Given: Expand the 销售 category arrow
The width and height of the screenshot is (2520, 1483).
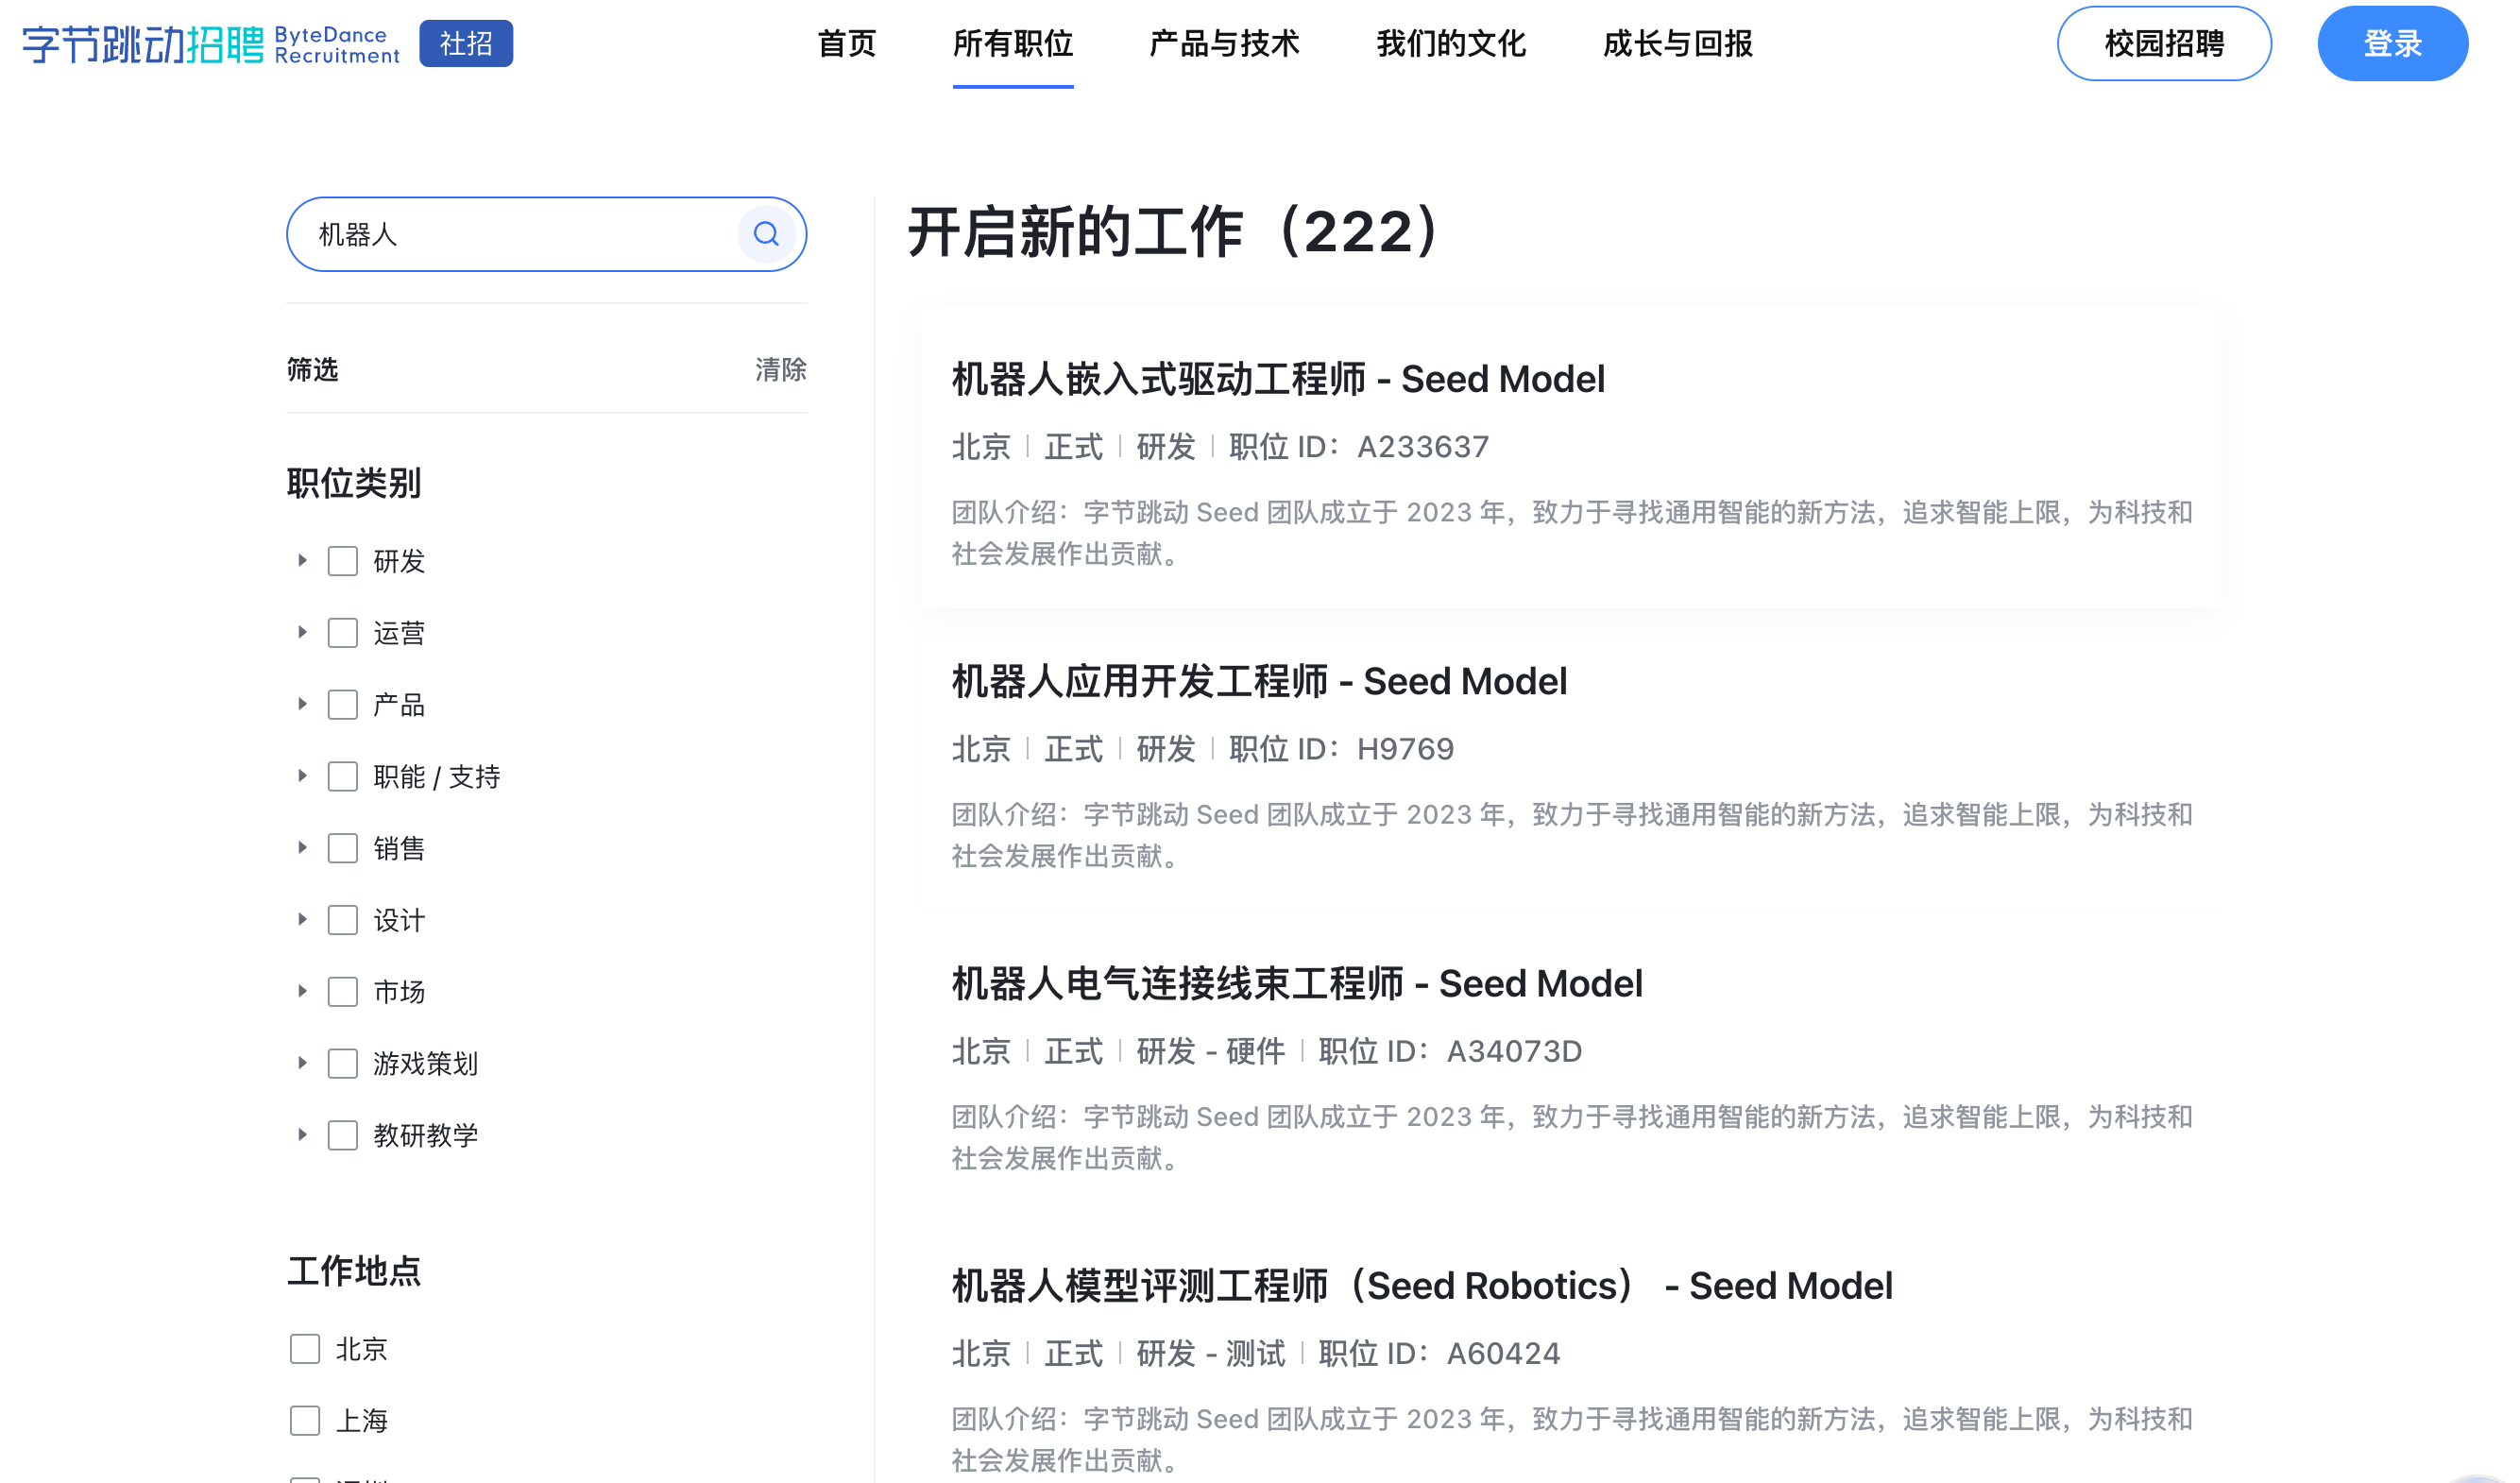Looking at the screenshot, I should [302, 848].
